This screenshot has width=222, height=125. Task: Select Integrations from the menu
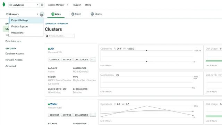26,33
